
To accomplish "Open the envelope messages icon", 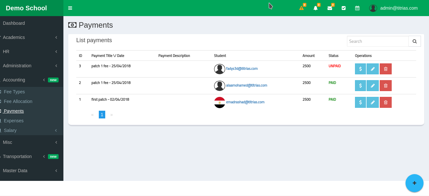I will pos(330,8).
